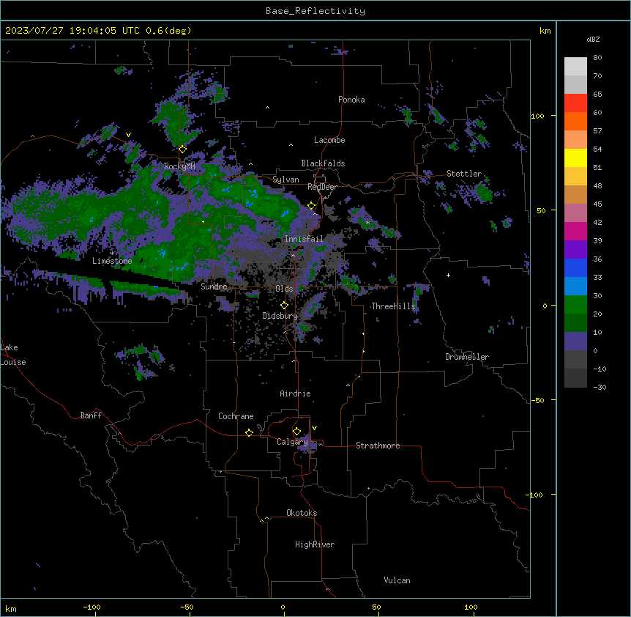
Task: Click the Okotoks label
Action: click(302, 513)
